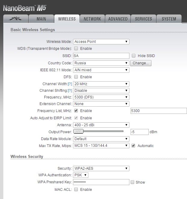Click the SSID input field

101,56
